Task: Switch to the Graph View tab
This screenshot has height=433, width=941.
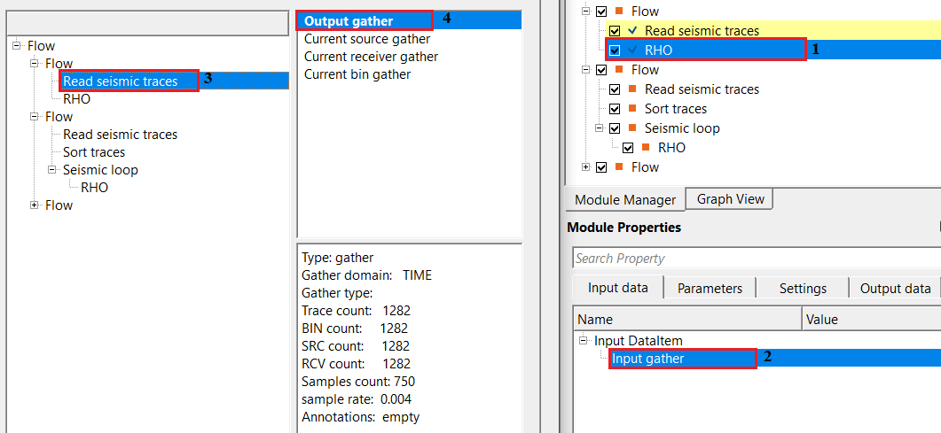Action: [730, 199]
